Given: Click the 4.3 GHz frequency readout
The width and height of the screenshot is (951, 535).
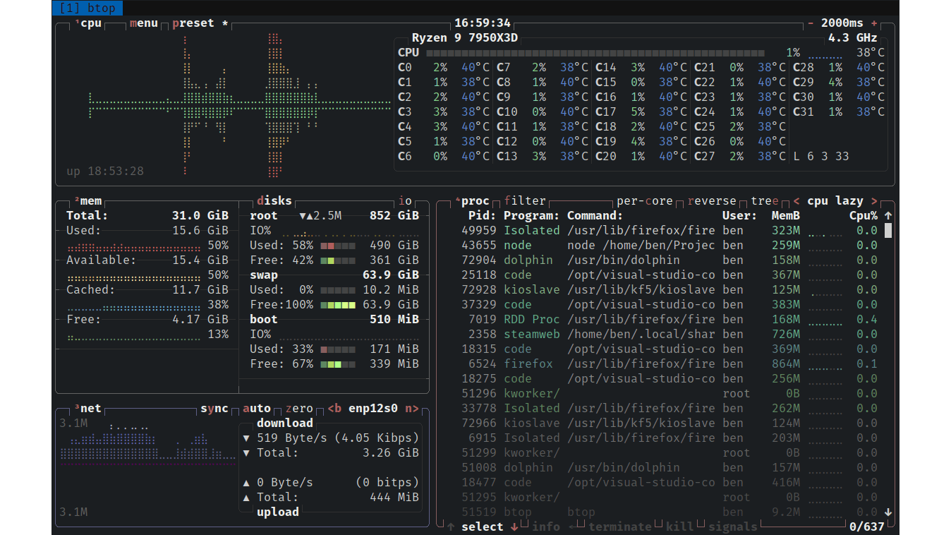Looking at the screenshot, I should tap(853, 38).
